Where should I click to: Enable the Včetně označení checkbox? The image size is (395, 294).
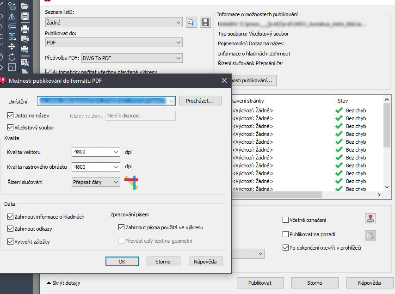[286, 220]
